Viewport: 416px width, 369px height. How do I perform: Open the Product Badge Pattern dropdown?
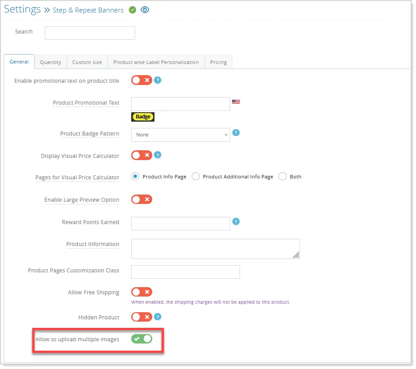click(x=180, y=135)
